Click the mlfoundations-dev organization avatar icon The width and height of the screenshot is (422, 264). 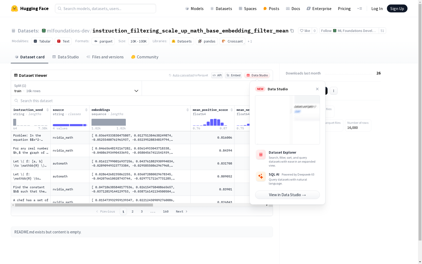[44, 31]
